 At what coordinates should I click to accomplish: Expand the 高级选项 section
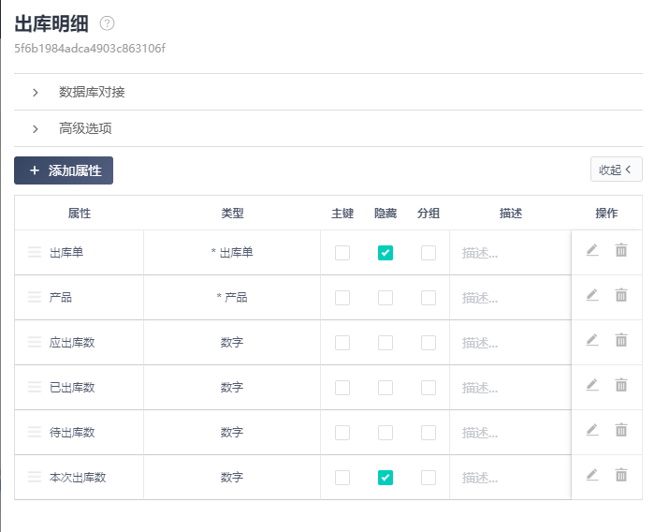(x=327, y=128)
